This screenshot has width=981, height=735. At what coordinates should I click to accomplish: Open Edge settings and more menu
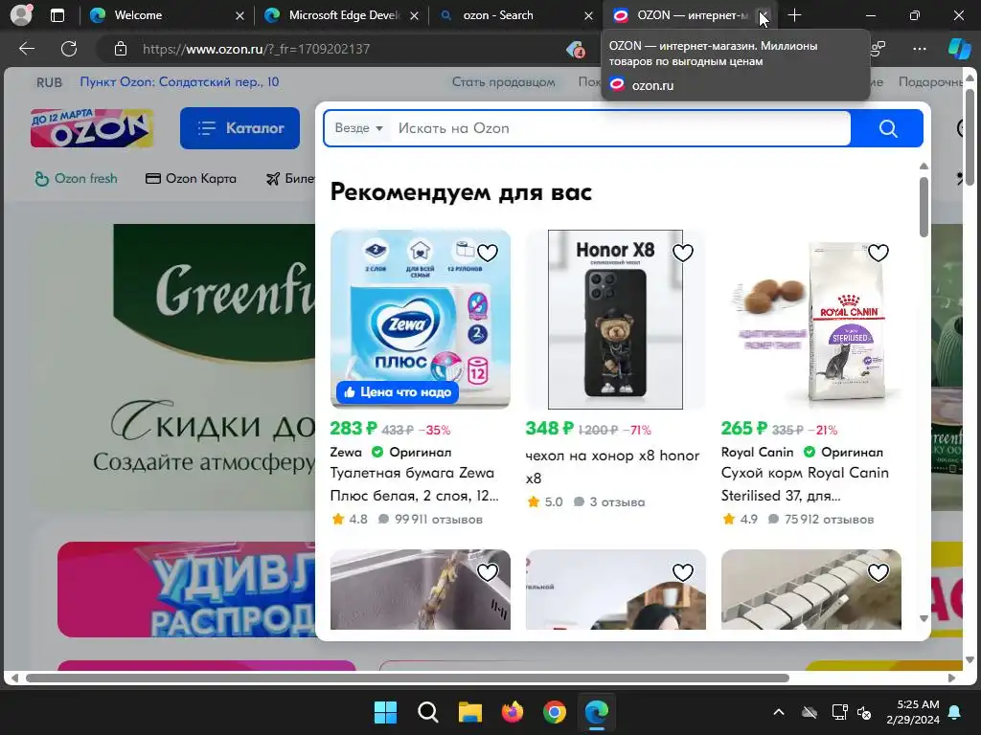[919, 49]
